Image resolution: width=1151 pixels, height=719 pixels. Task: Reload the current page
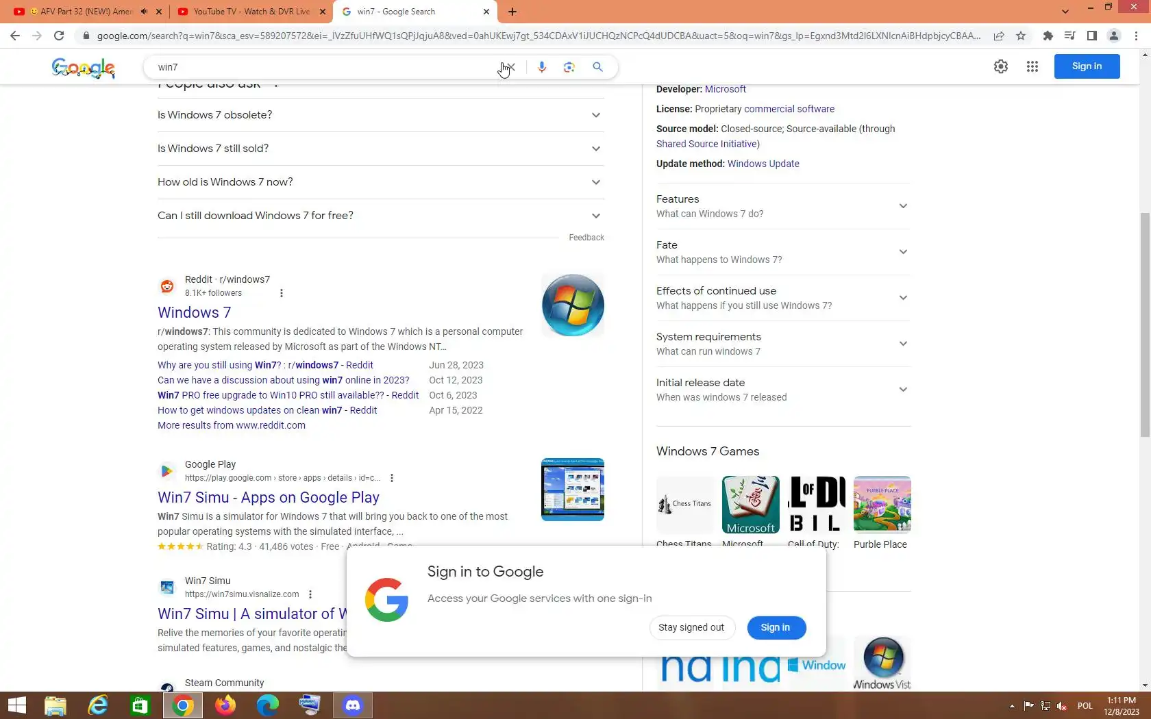(59, 36)
